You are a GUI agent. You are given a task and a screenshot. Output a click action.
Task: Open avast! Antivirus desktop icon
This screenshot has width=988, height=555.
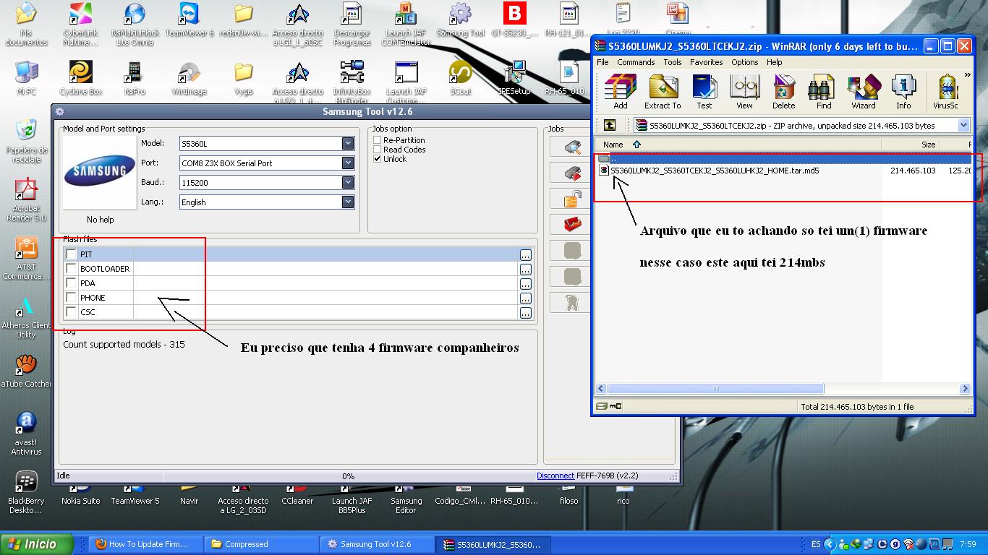(26, 434)
